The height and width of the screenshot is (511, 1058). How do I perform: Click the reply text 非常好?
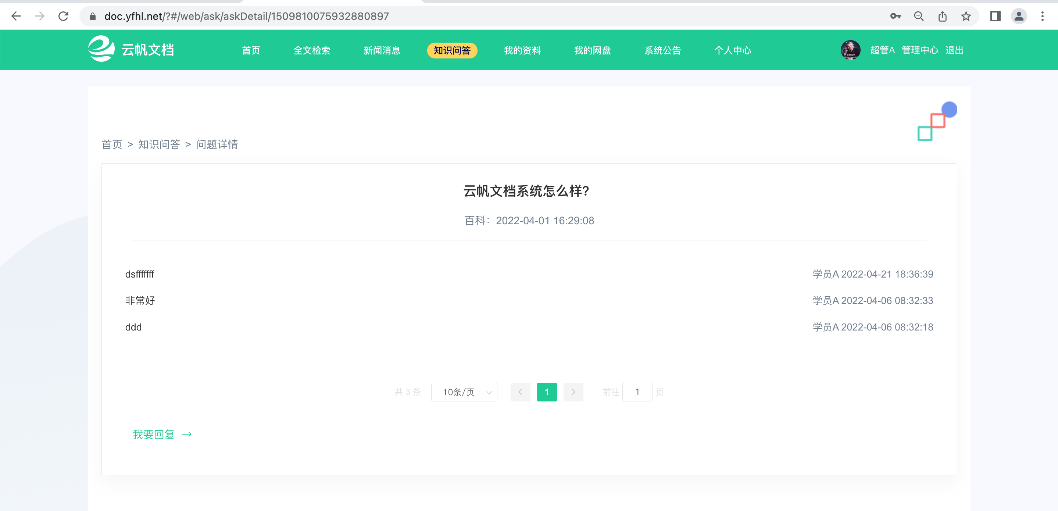pos(140,300)
